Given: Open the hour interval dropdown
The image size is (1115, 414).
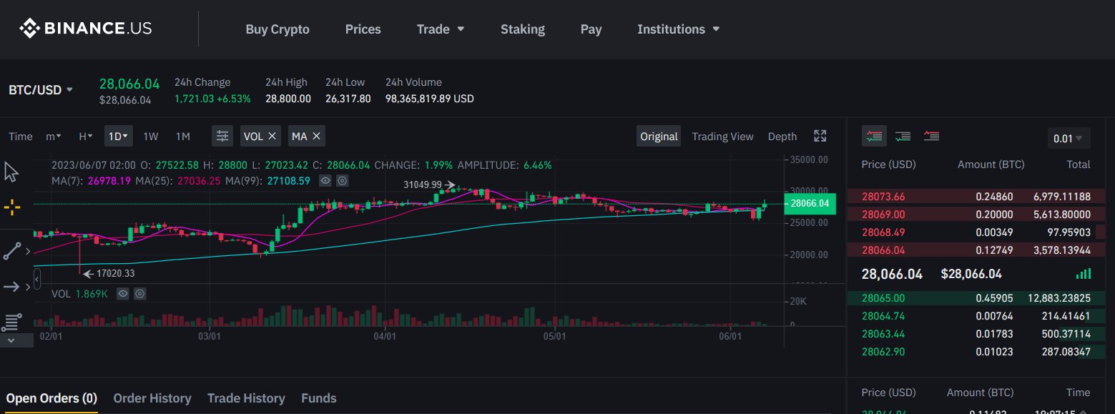Looking at the screenshot, I should click(85, 136).
